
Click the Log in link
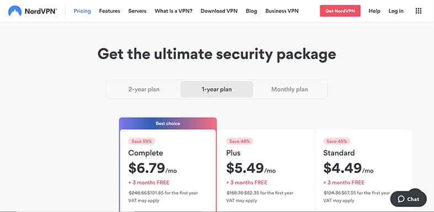pos(396,11)
